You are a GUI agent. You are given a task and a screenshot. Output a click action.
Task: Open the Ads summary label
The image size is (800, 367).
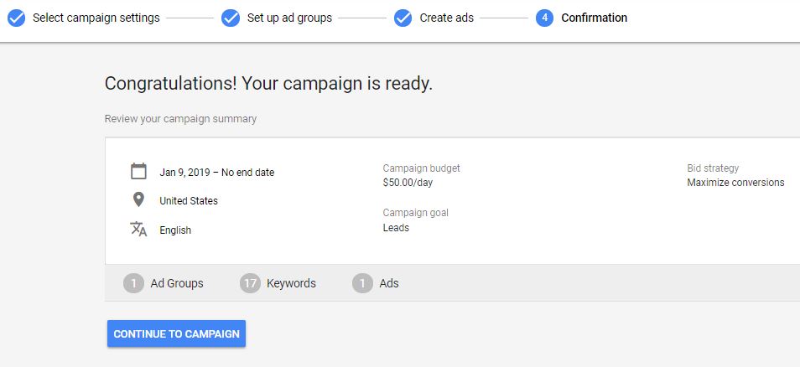pos(389,283)
